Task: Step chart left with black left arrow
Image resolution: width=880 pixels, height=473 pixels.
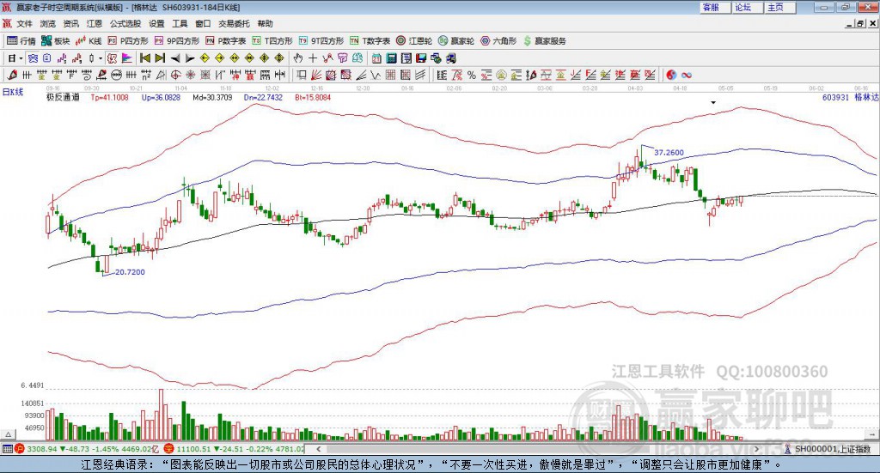Action: (175, 58)
